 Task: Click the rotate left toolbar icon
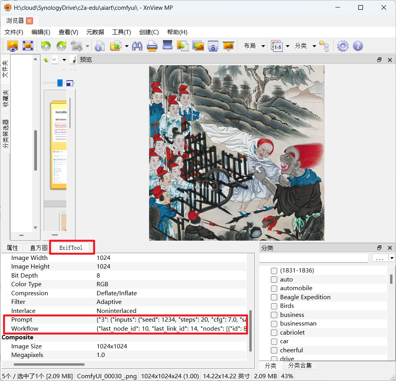(46, 46)
